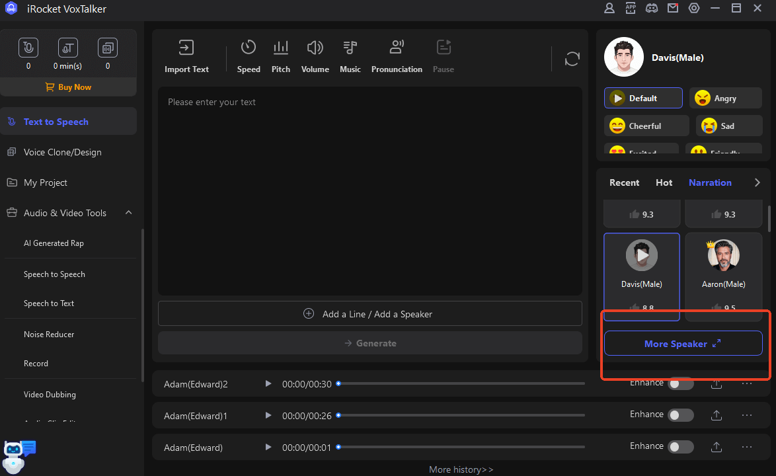The width and height of the screenshot is (776, 476).
Task: Play the Adam(Edward)2 audio
Action: click(268, 384)
